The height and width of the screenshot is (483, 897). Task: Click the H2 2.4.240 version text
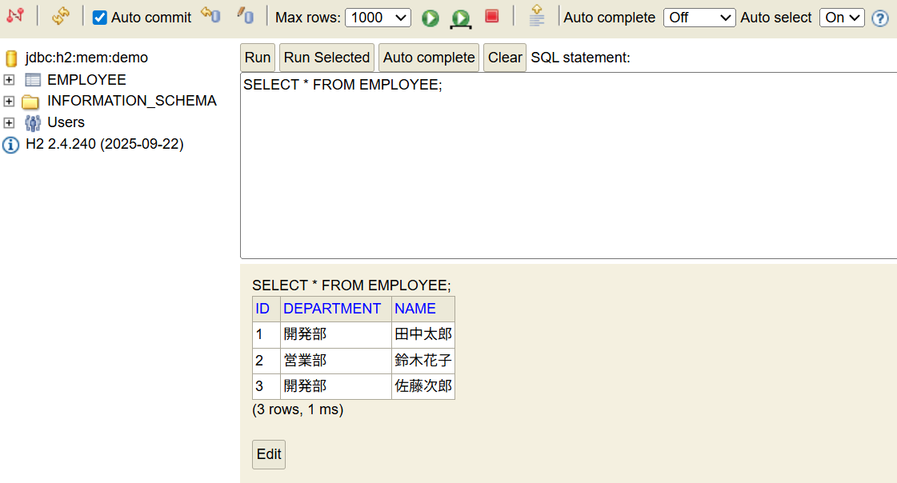pos(105,144)
